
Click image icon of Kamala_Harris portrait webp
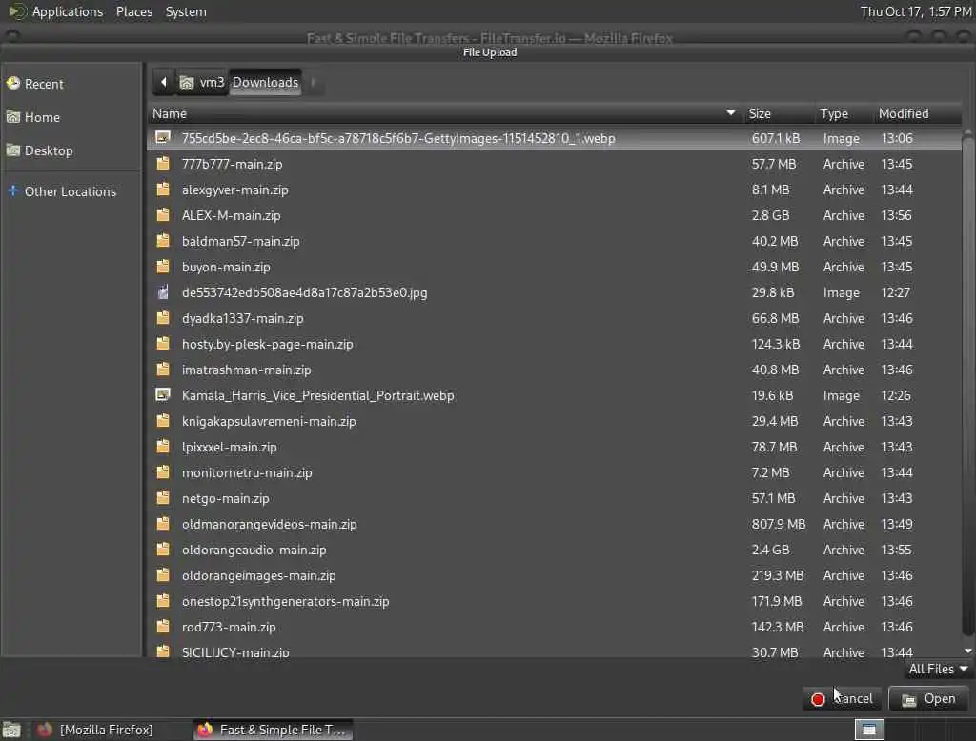click(x=162, y=394)
